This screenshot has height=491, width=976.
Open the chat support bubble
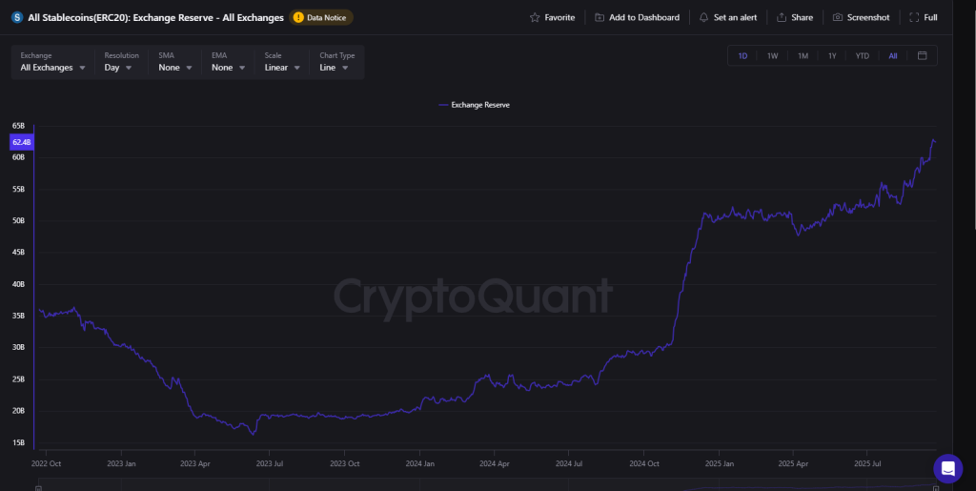(947, 468)
